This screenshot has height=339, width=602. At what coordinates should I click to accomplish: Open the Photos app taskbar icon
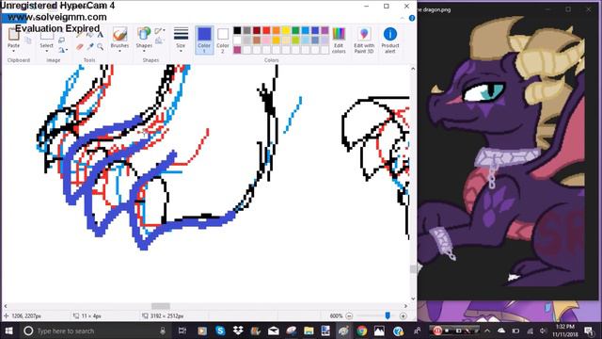[x=379, y=331]
